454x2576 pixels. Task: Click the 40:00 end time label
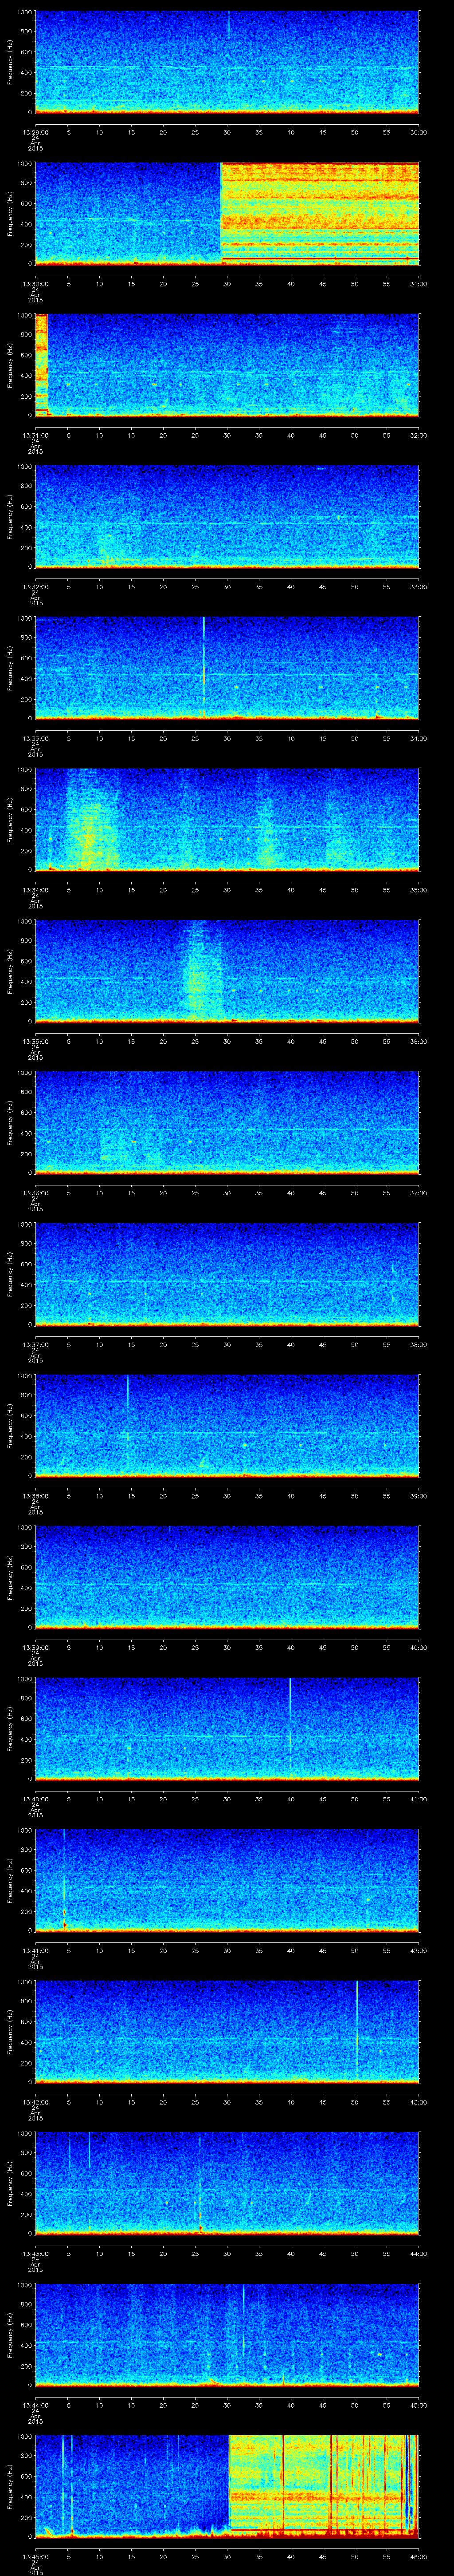coord(419,1647)
